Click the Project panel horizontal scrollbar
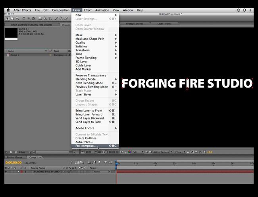 coord(52,152)
